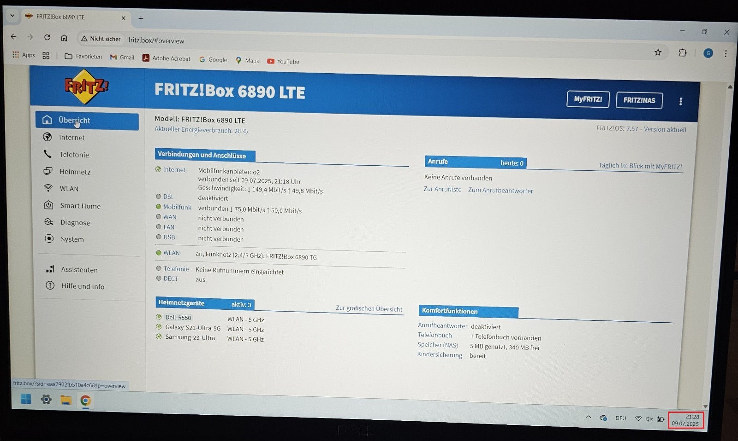This screenshot has height=441, width=738.
Task: Show hidden system tray icons
Action: coord(589,417)
